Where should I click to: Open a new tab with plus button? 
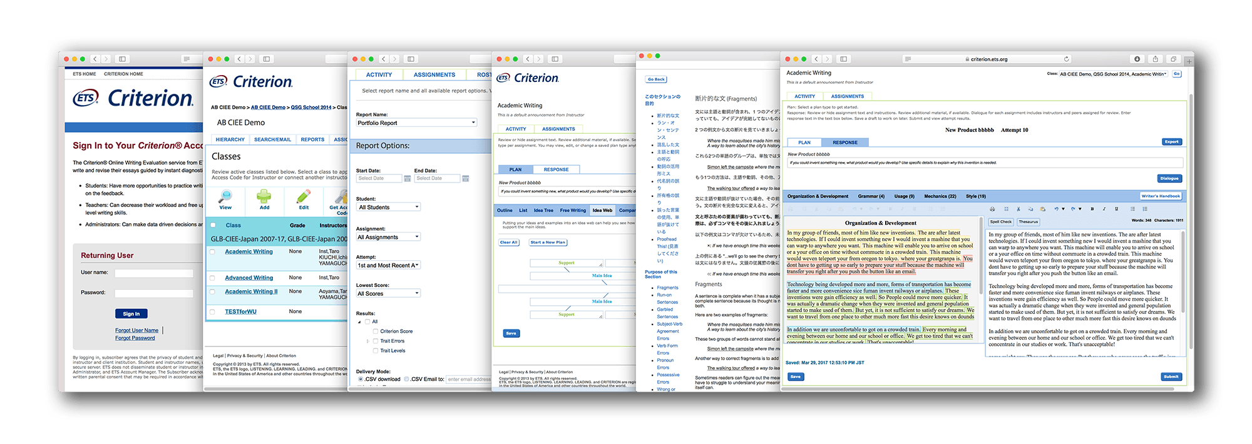click(x=1188, y=61)
